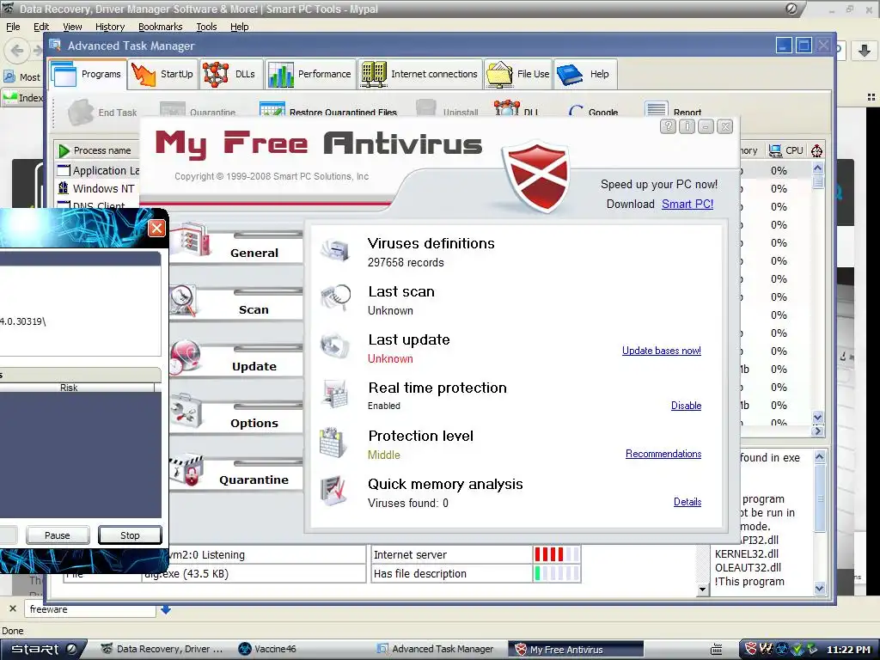Click the Stop button in scan dialog
The image size is (880, 660).
tap(130, 535)
